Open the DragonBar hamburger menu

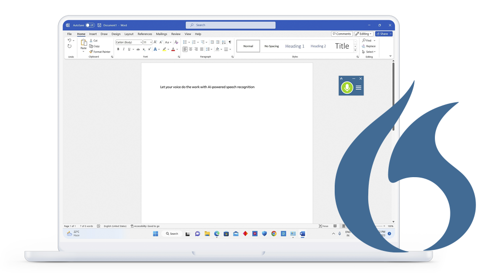tap(358, 88)
